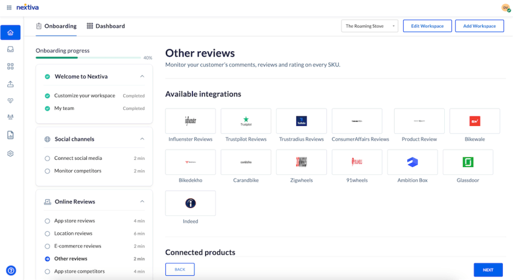Open the app grid launcher icon
The height and width of the screenshot is (280, 513).
point(9,7)
